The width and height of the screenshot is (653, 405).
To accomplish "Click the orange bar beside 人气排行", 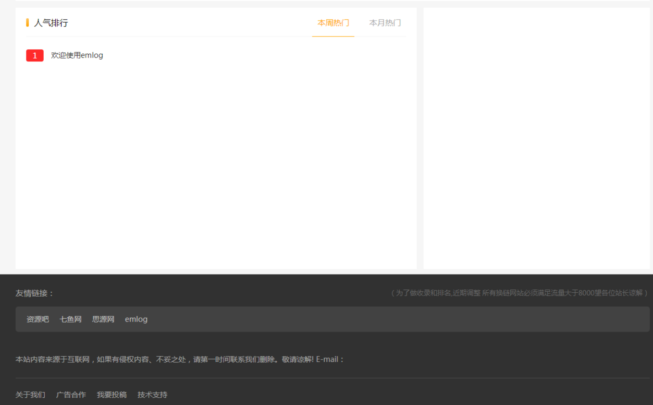I will tap(27, 23).
